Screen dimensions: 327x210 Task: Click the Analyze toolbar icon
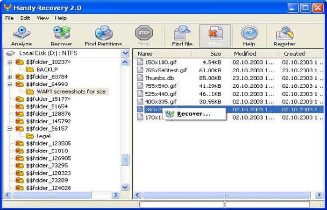tap(21, 33)
